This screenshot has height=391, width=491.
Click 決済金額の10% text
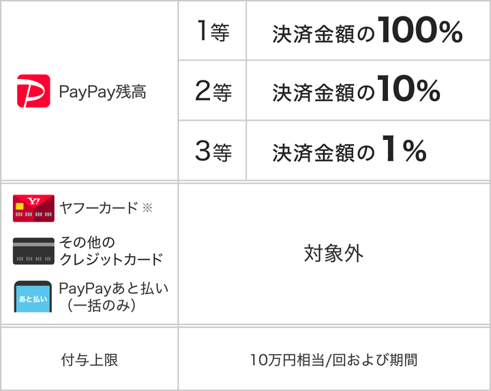[356, 91]
